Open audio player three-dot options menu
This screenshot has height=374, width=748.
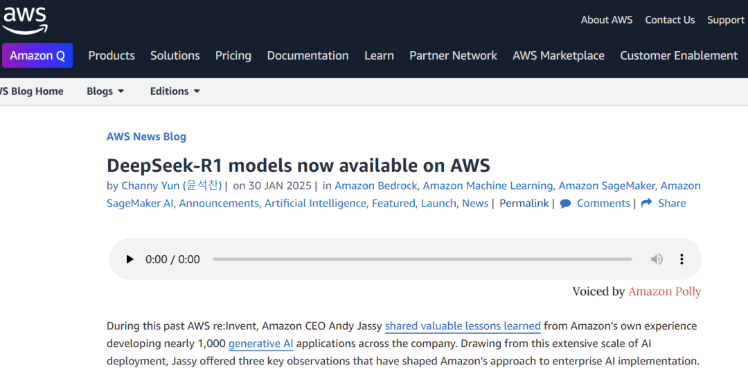click(x=682, y=259)
